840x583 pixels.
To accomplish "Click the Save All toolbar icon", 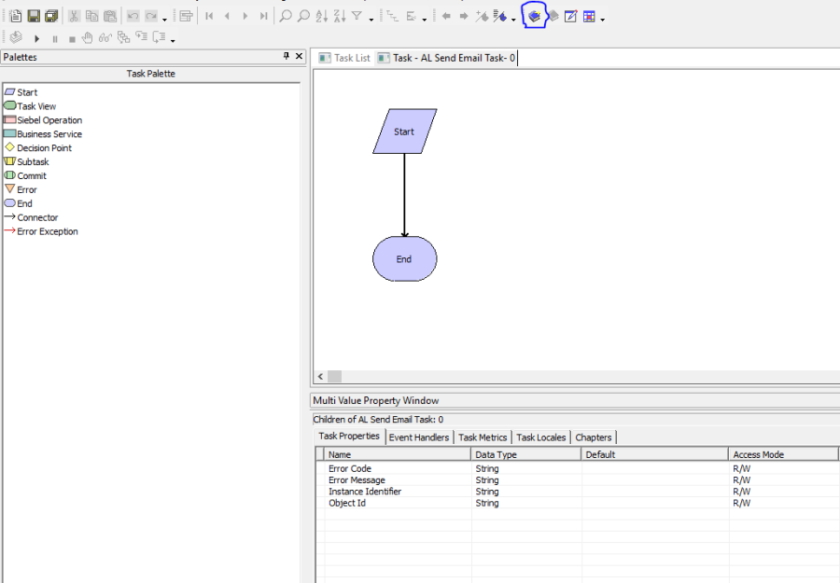I will coord(51,17).
